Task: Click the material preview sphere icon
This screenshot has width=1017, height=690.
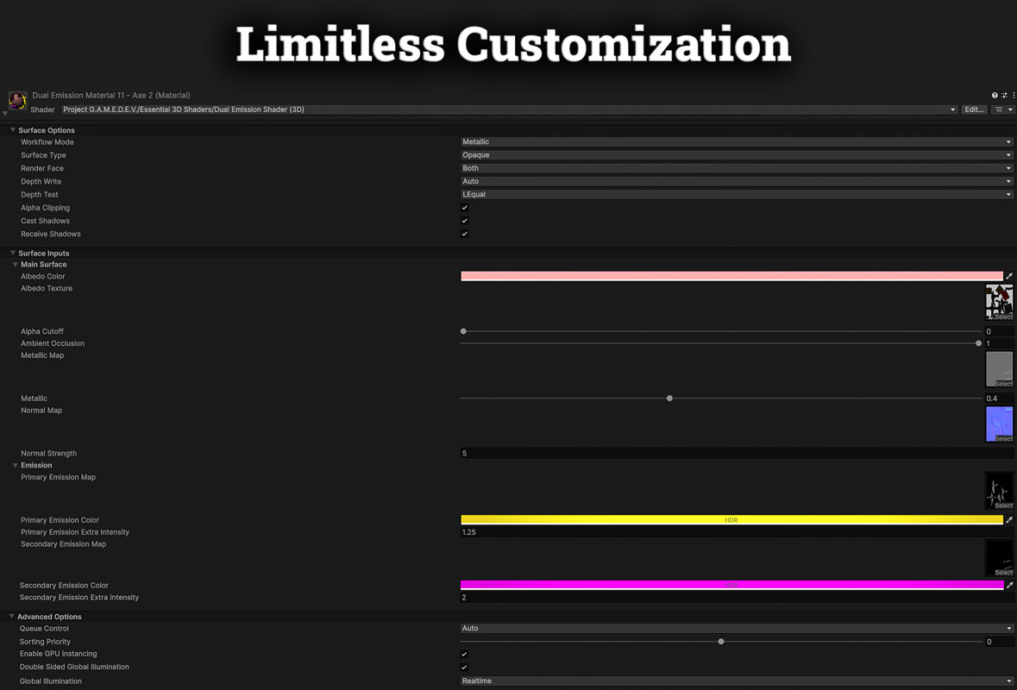Action: pos(17,101)
